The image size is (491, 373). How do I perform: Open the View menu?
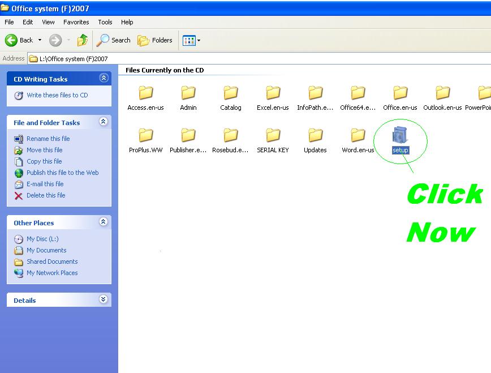pyautogui.click(x=48, y=22)
